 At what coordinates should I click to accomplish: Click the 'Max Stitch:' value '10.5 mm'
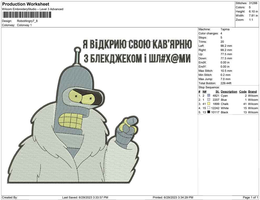[226, 71]
